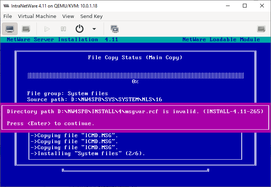Screen dimensions: 271x187
Task: Open the Virtual Machine menu
Action: tap(37, 16)
